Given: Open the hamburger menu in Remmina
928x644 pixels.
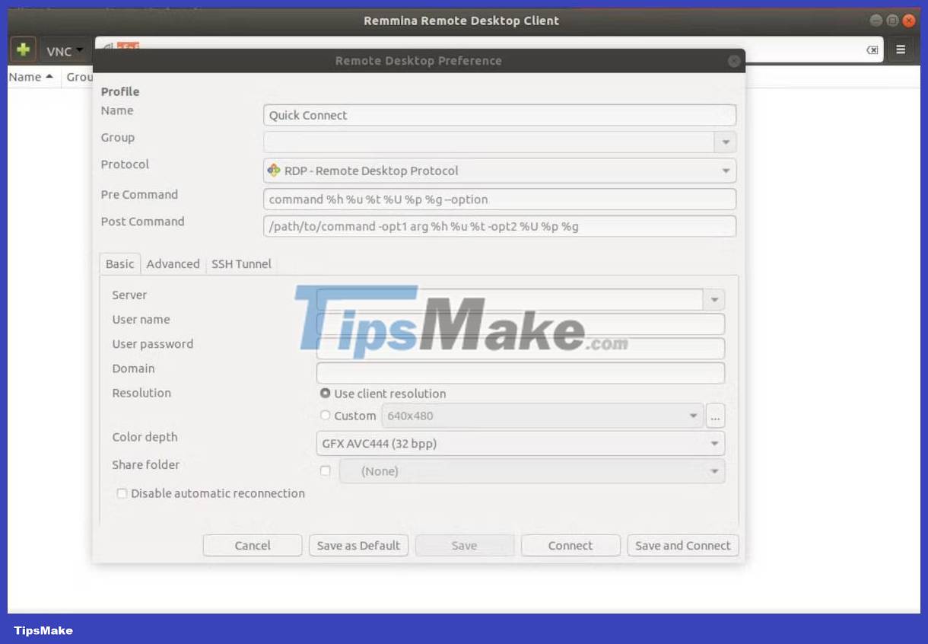Looking at the screenshot, I should 901,50.
